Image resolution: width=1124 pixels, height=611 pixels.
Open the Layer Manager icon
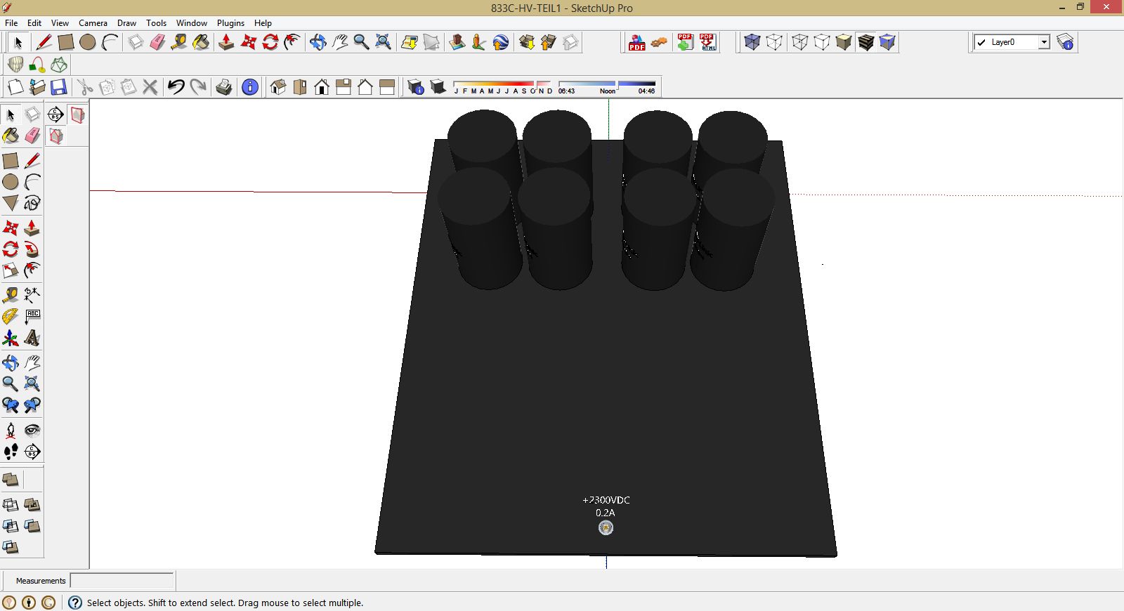[x=1066, y=42]
